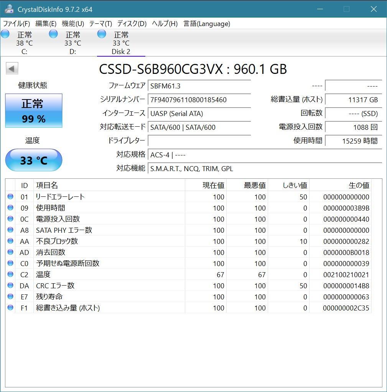Click the status lamp above Disk 2

click(x=102, y=34)
